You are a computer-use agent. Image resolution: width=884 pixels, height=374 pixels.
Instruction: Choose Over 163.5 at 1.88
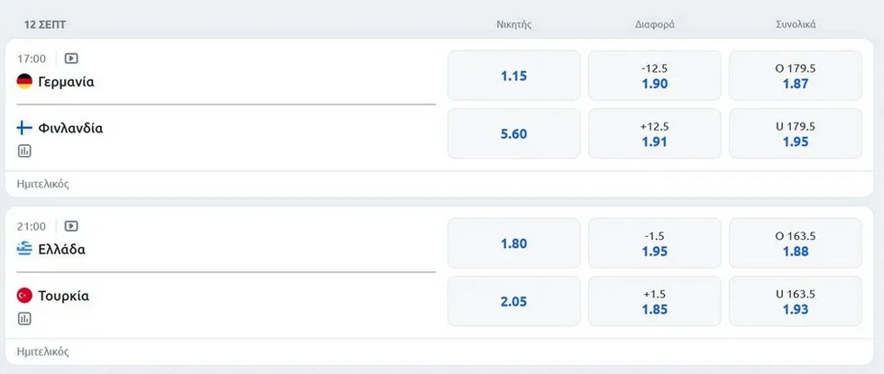coord(795,243)
